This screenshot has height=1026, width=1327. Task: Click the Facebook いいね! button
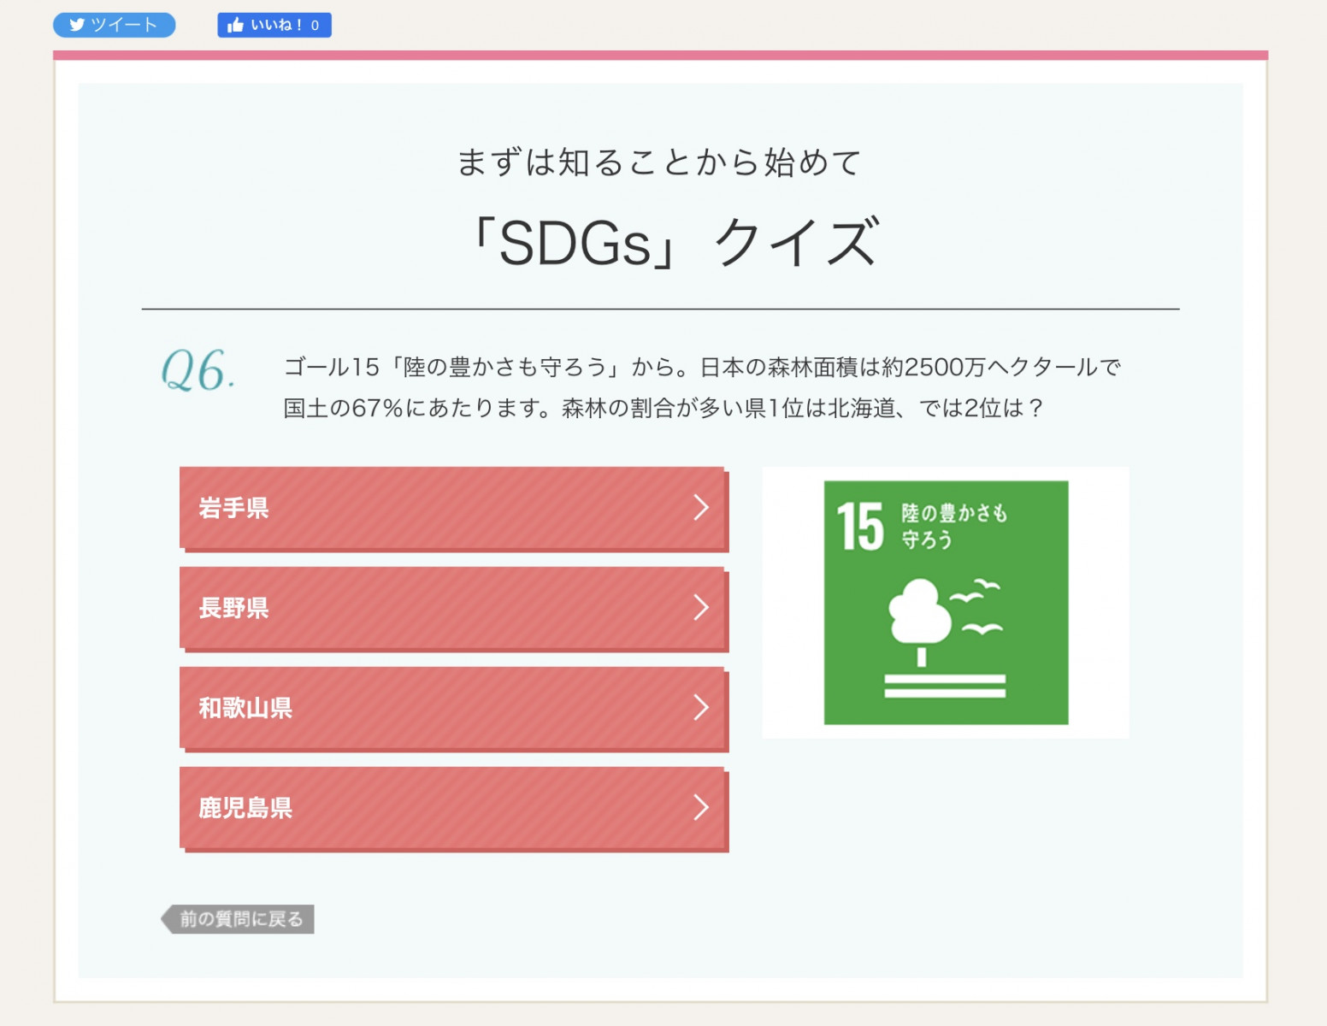point(274,25)
